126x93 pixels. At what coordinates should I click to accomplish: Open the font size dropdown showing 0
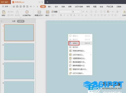pos(77,12)
